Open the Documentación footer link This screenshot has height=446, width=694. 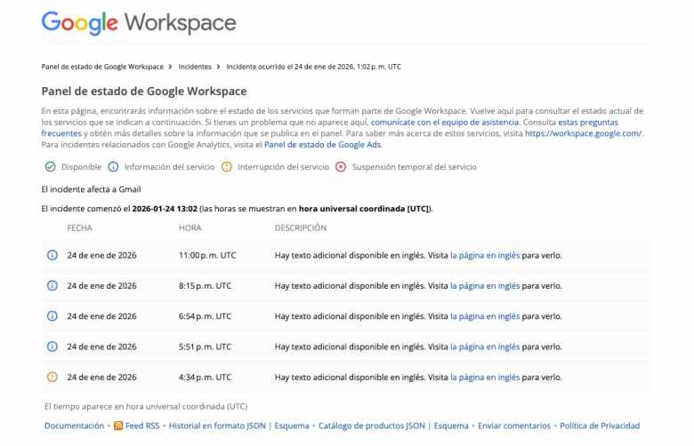pyautogui.click(x=74, y=426)
